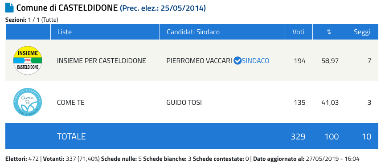
Task: Follow the SINDACO link
Action: click(255, 61)
